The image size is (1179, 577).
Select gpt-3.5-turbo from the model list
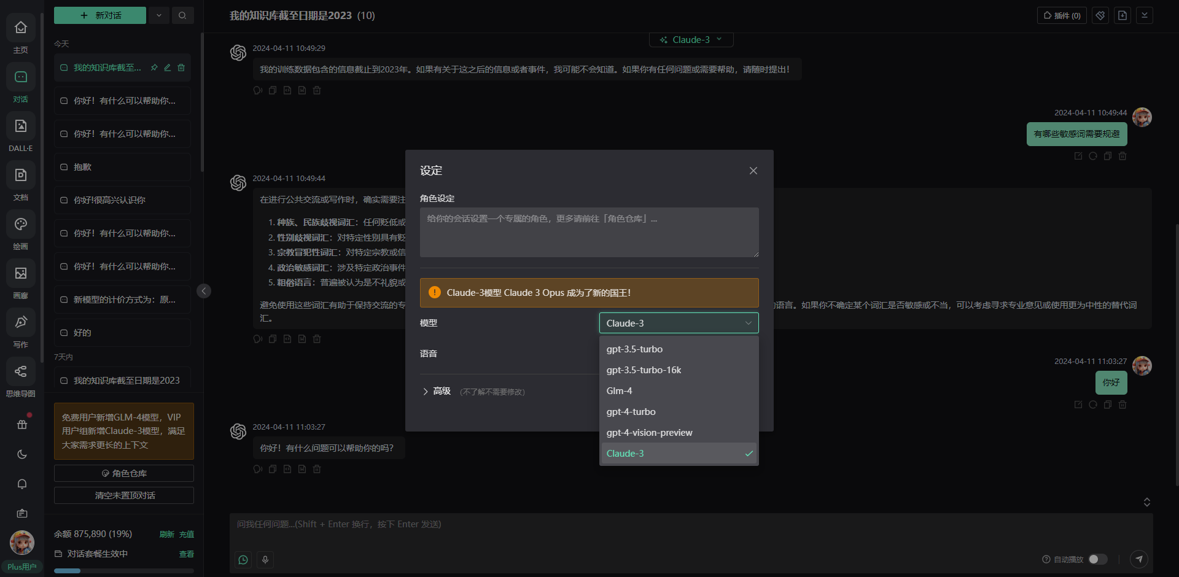coord(679,349)
